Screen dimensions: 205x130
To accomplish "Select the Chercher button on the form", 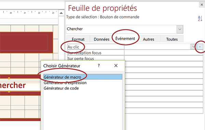I will (x=20, y=85).
